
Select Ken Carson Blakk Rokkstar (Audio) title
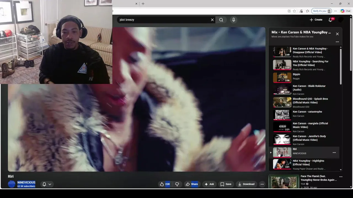tap(309, 88)
